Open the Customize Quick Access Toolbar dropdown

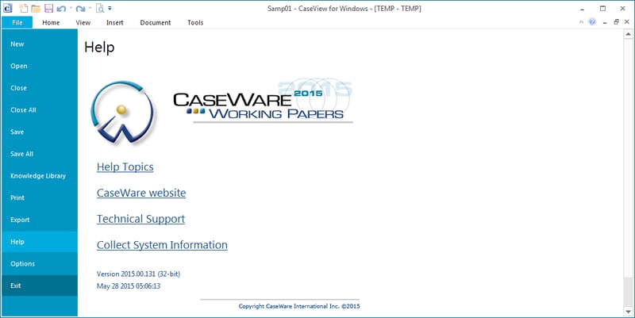[110, 8]
